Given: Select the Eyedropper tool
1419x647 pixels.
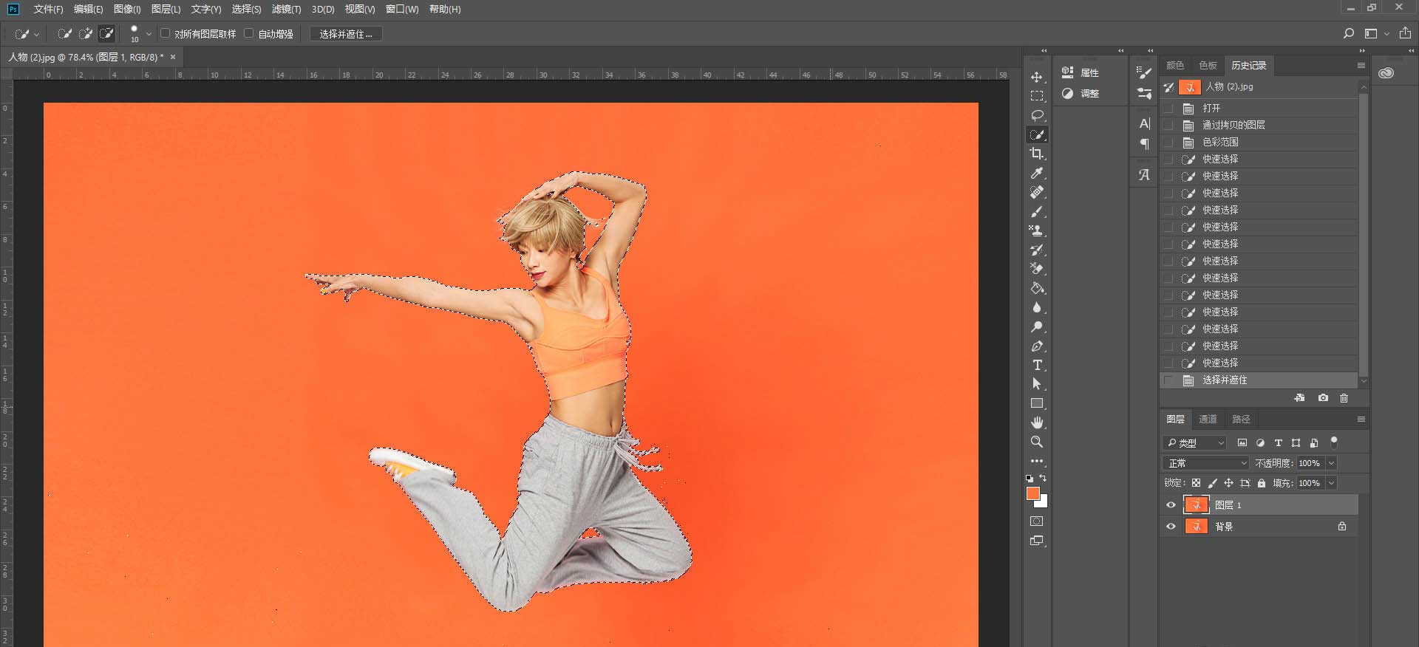Looking at the screenshot, I should 1037,173.
